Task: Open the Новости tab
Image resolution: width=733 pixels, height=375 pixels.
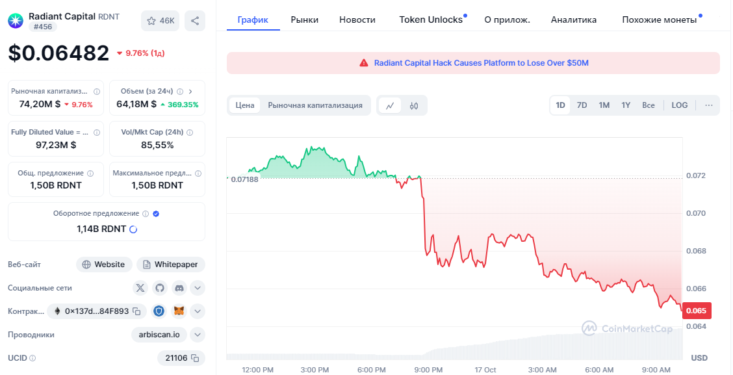Action: click(357, 19)
